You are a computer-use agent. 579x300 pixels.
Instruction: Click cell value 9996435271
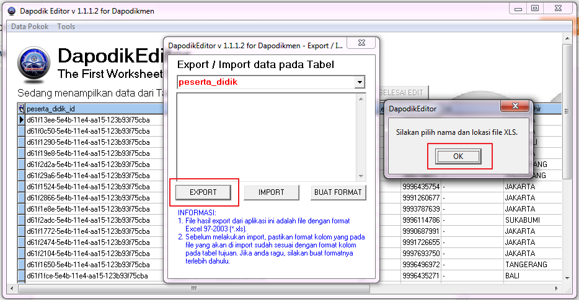coord(421,276)
